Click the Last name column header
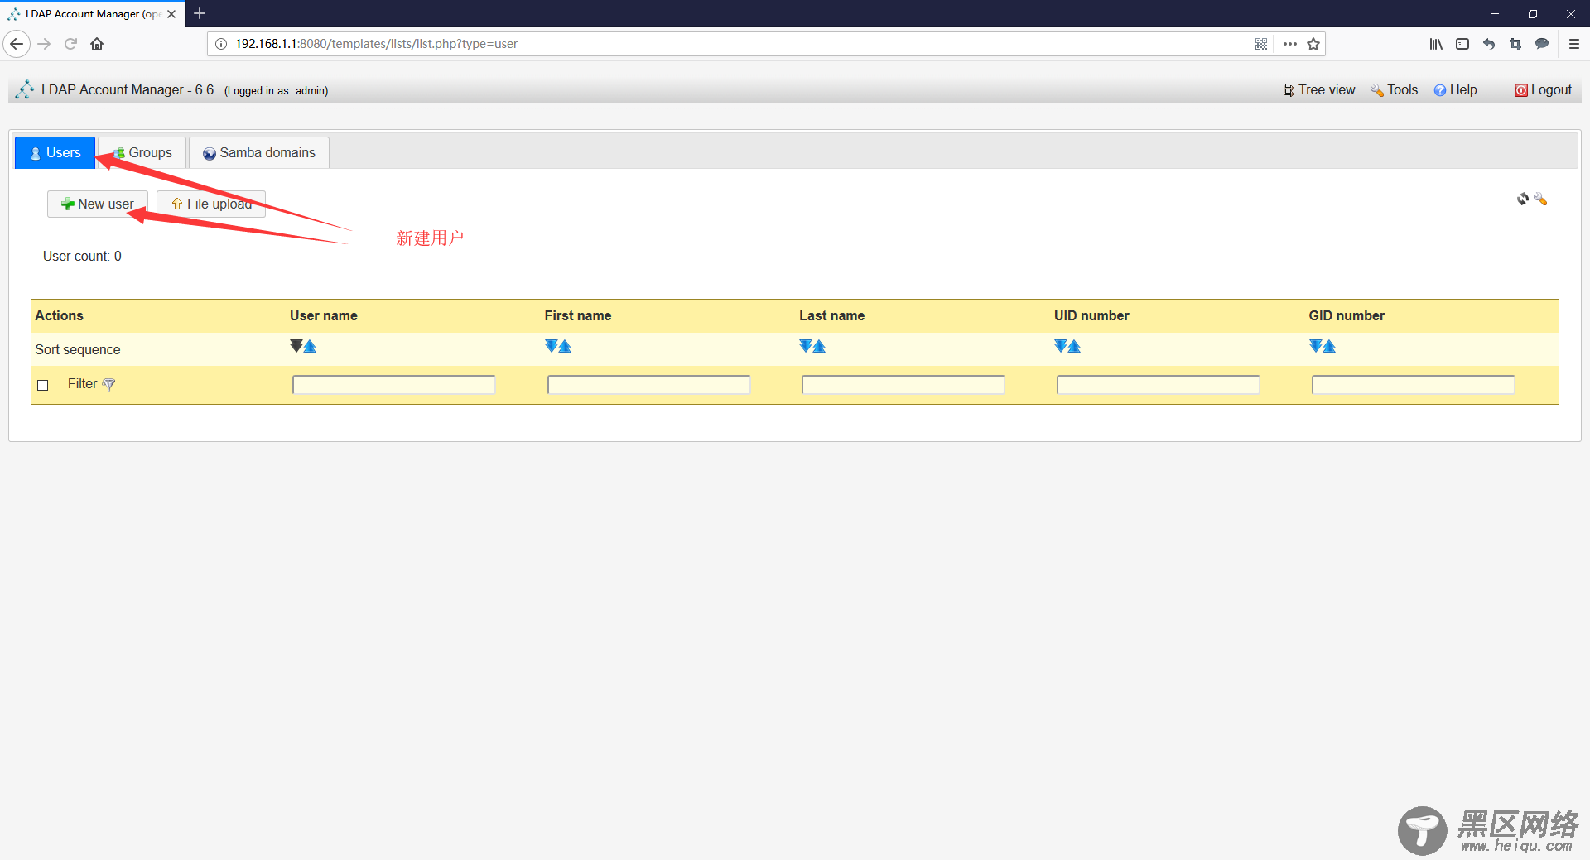 832,315
